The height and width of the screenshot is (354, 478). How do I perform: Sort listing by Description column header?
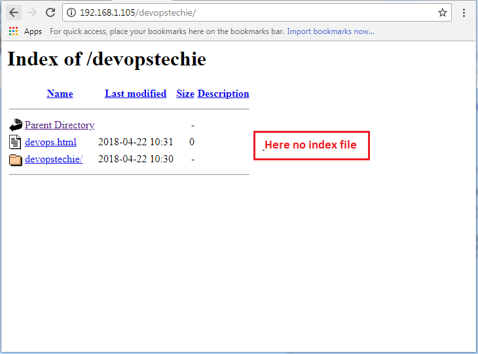[223, 94]
